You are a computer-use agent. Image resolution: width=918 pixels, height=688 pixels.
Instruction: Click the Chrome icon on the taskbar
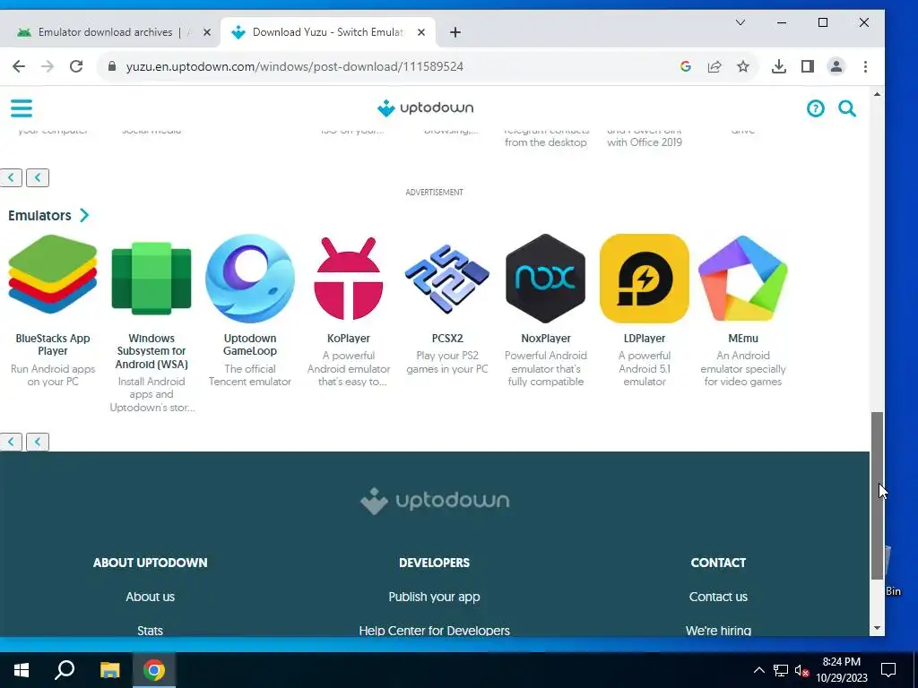point(154,670)
